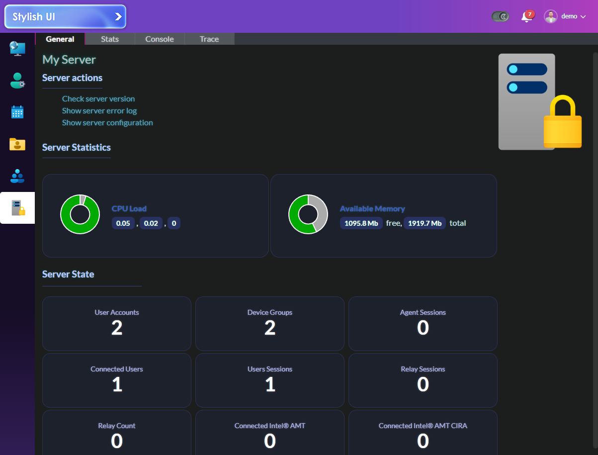The width and height of the screenshot is (598, 455).
Task: Open the User Groups sidebar icon
Action: (x=17, y=176)
